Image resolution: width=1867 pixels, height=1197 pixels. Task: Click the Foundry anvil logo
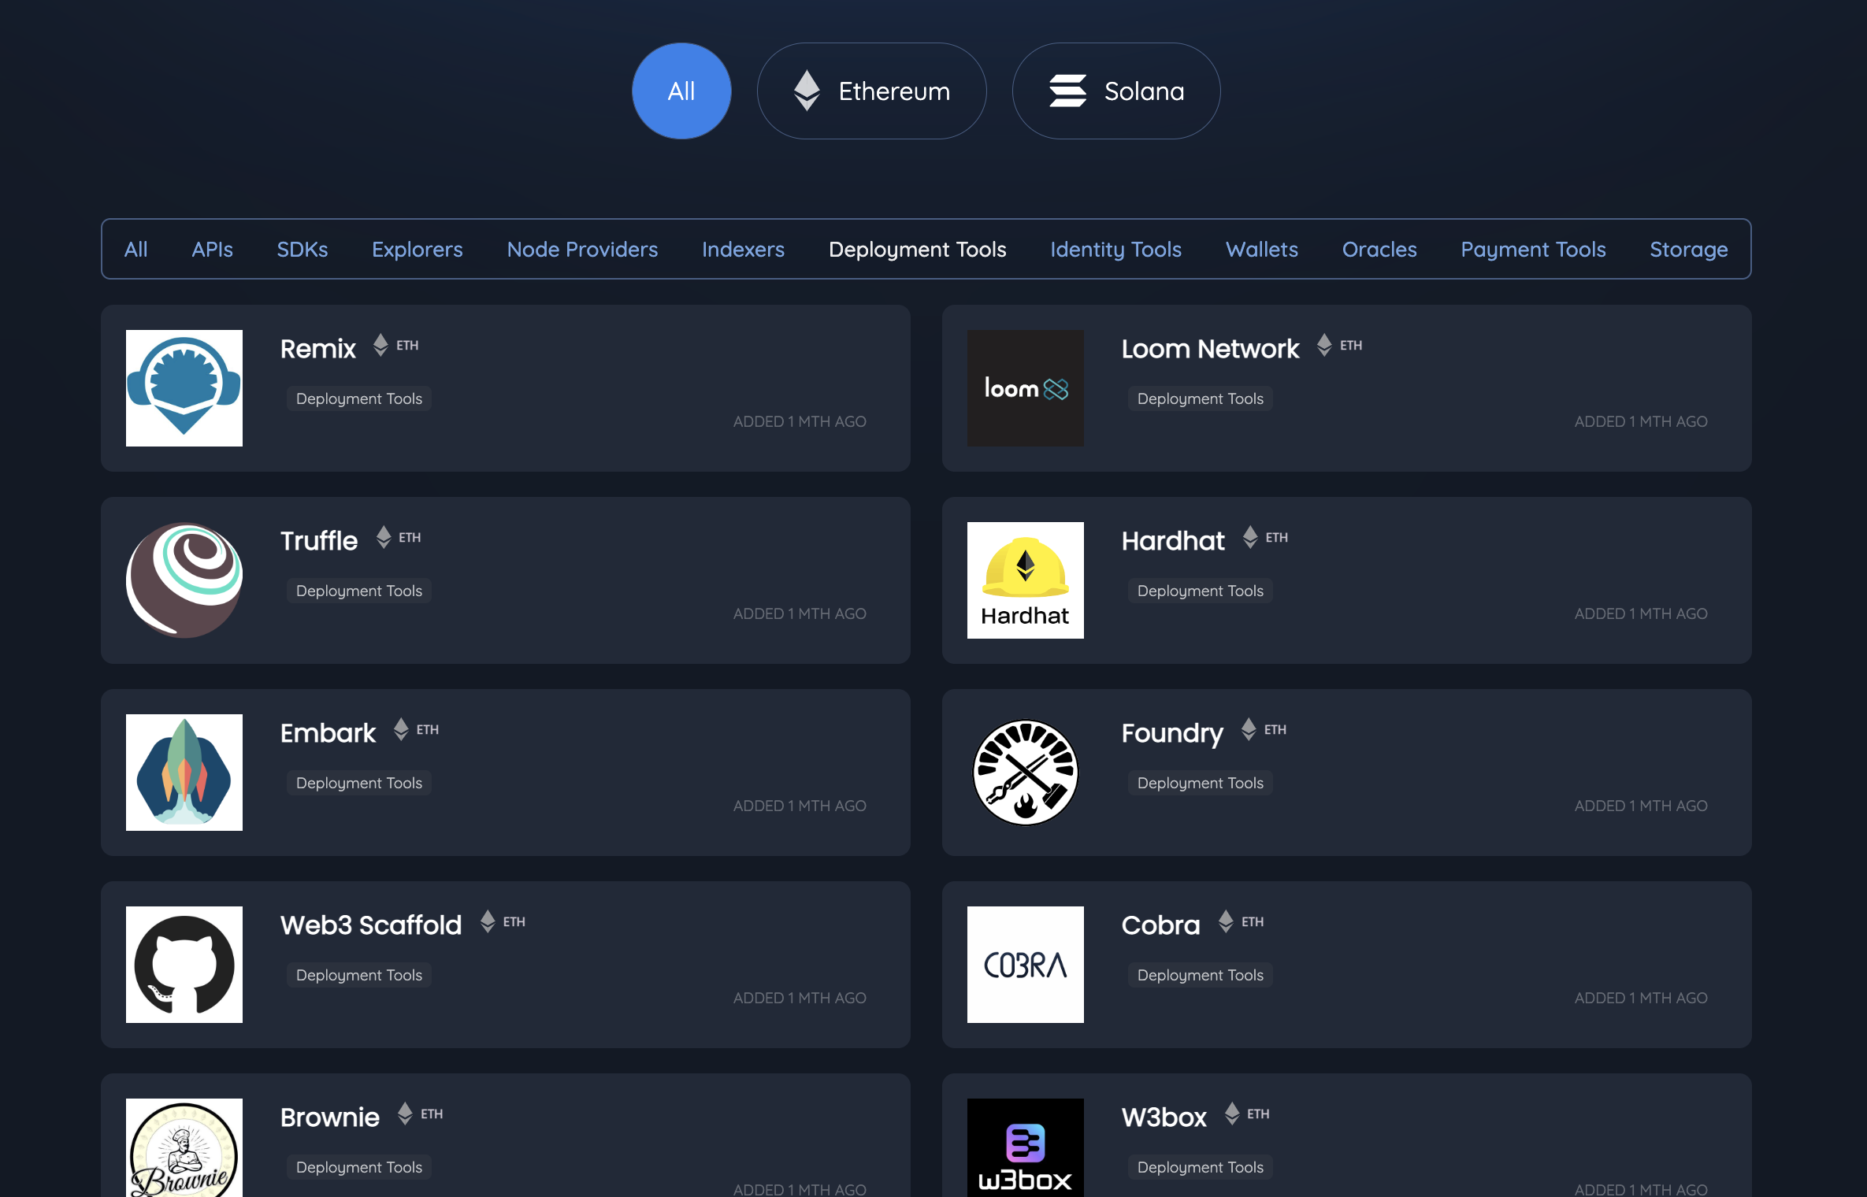click(x=1026, y=773)
